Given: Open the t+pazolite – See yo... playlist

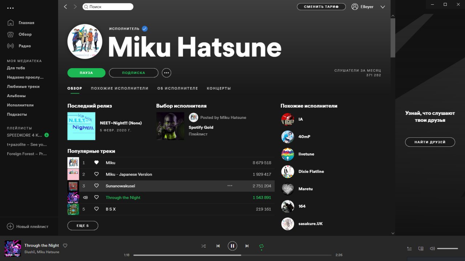Looking at the screenshot, I should tap(27, 145).
